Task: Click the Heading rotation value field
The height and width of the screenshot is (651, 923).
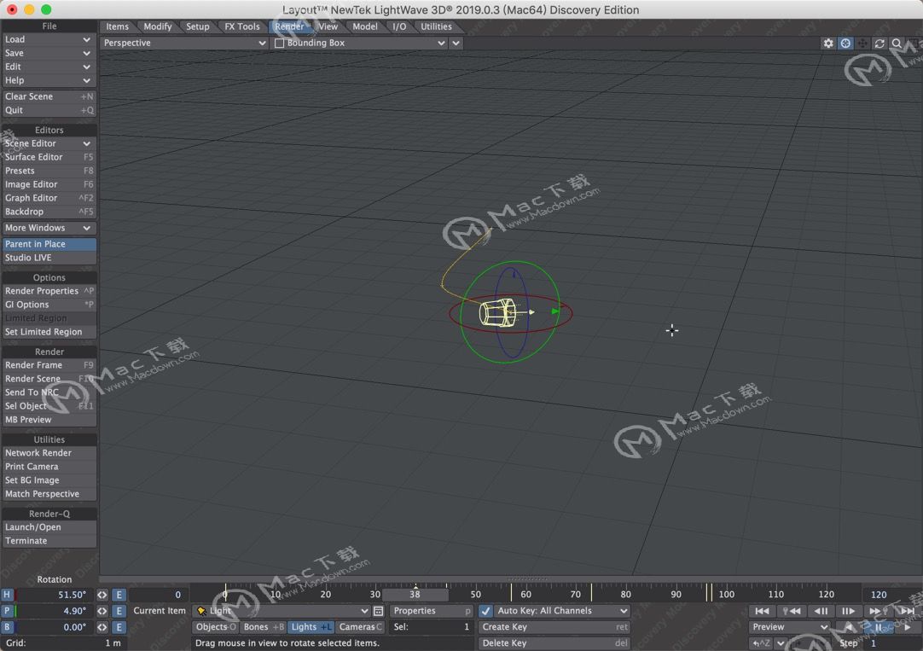Action: [x=54, y=595]
